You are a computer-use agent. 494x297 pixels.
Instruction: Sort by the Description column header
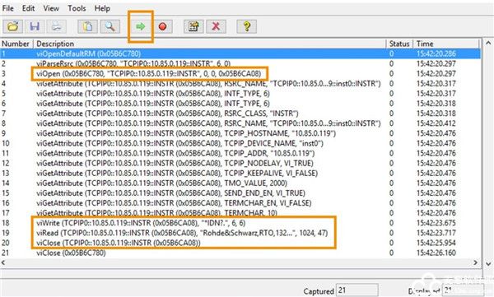pos(210,44)
